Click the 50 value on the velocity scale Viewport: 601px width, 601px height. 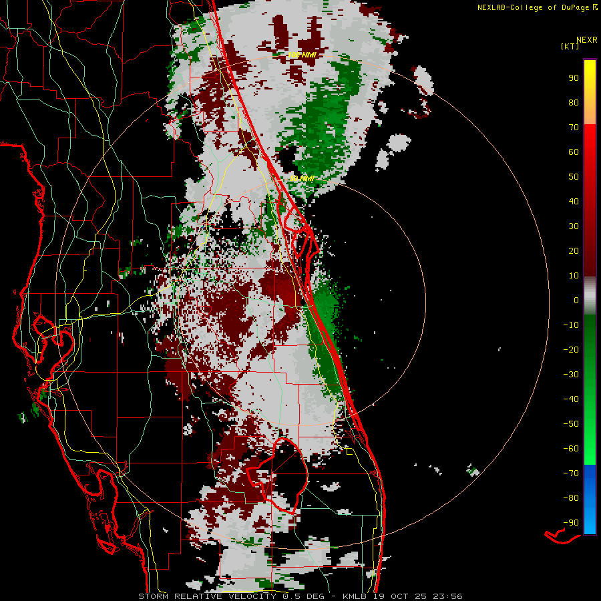(574, 177)
